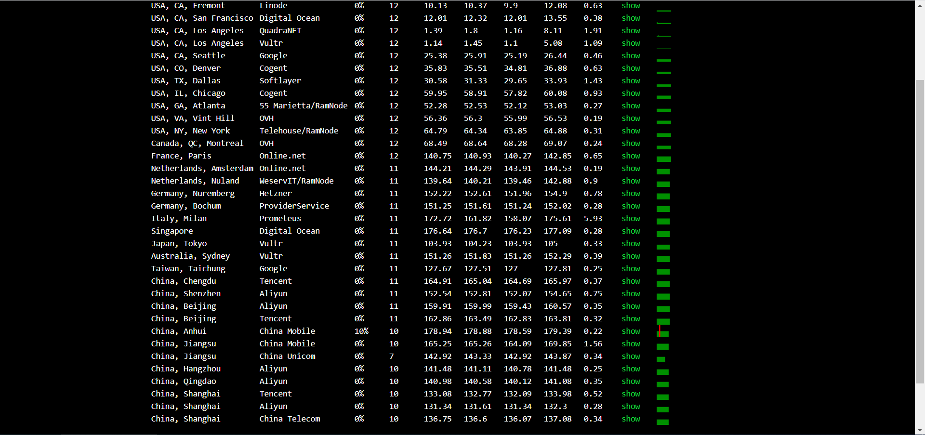The height and width of the screenshot is (435, 925).
Task: Click the 'Japan, Tokyo' location text
Action: 179,244
